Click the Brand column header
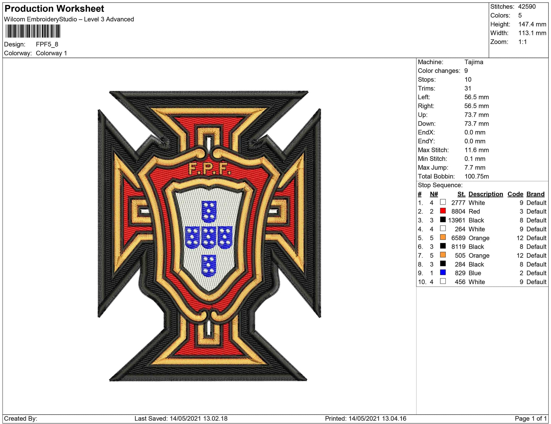This screenshot has height=424, width=551. 535,194
